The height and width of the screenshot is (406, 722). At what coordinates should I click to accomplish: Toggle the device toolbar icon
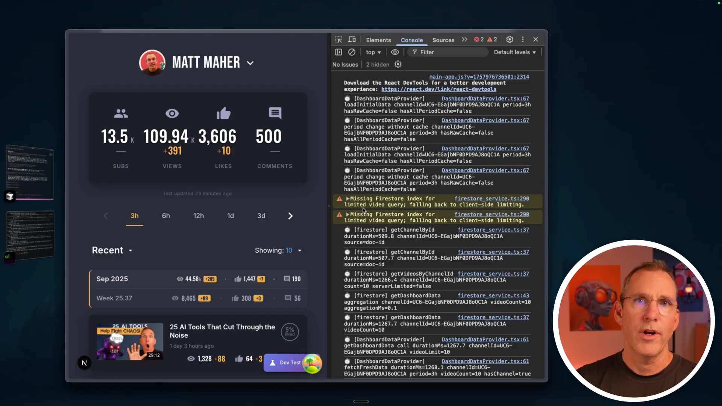[x=352, y=39]
